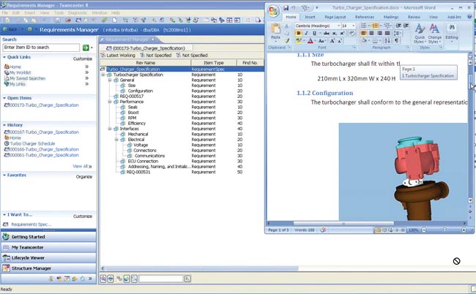
Task: Toggle Superscript in Word's Font group
Action: click(x=342, y=34)
